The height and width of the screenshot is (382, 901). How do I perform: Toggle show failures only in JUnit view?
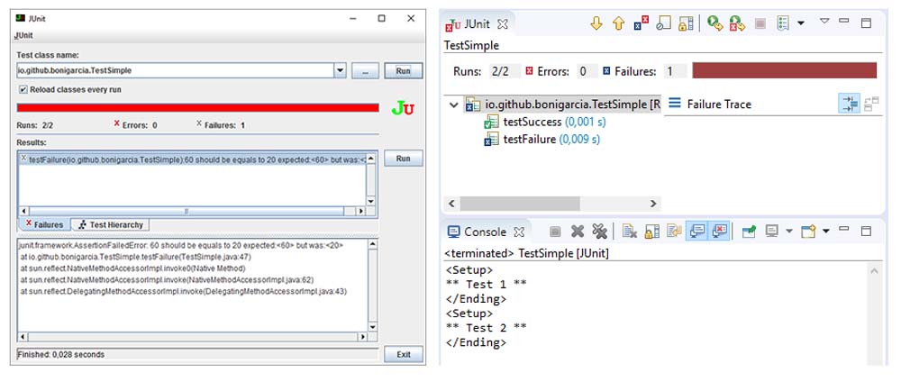(642, 23)
